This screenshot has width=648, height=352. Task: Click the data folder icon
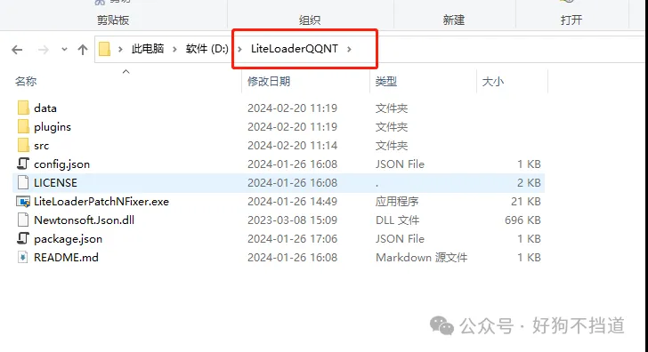pyautogui.click(x=23, y=108)
